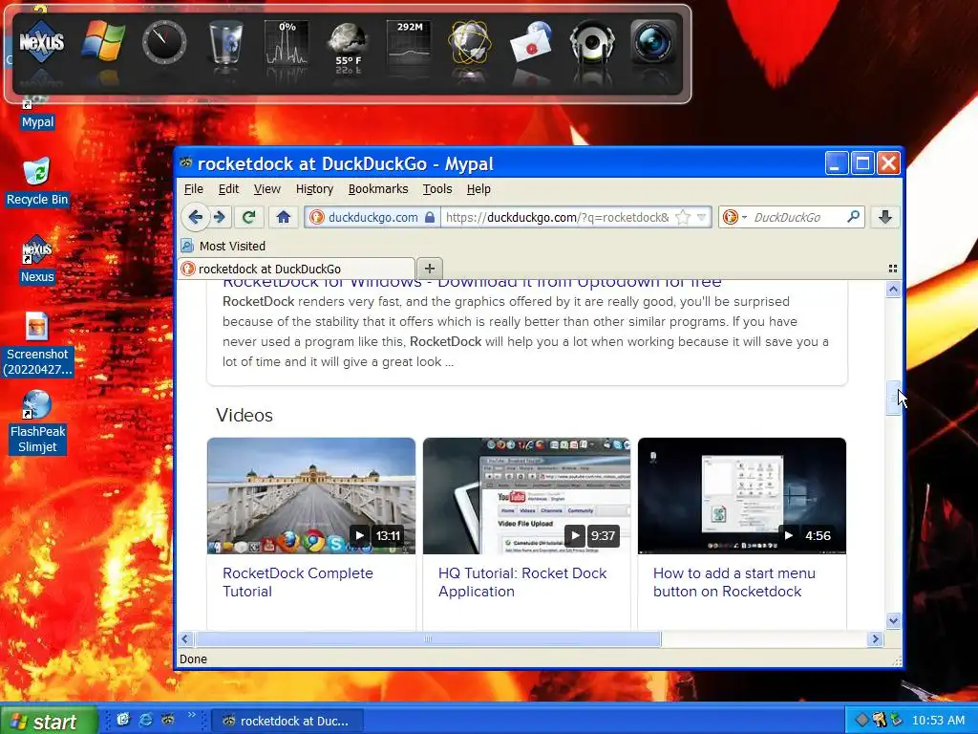Screen dimensions: 978x734
Task: Open the Bookmarks menu
Action: (x=378, y=189)
